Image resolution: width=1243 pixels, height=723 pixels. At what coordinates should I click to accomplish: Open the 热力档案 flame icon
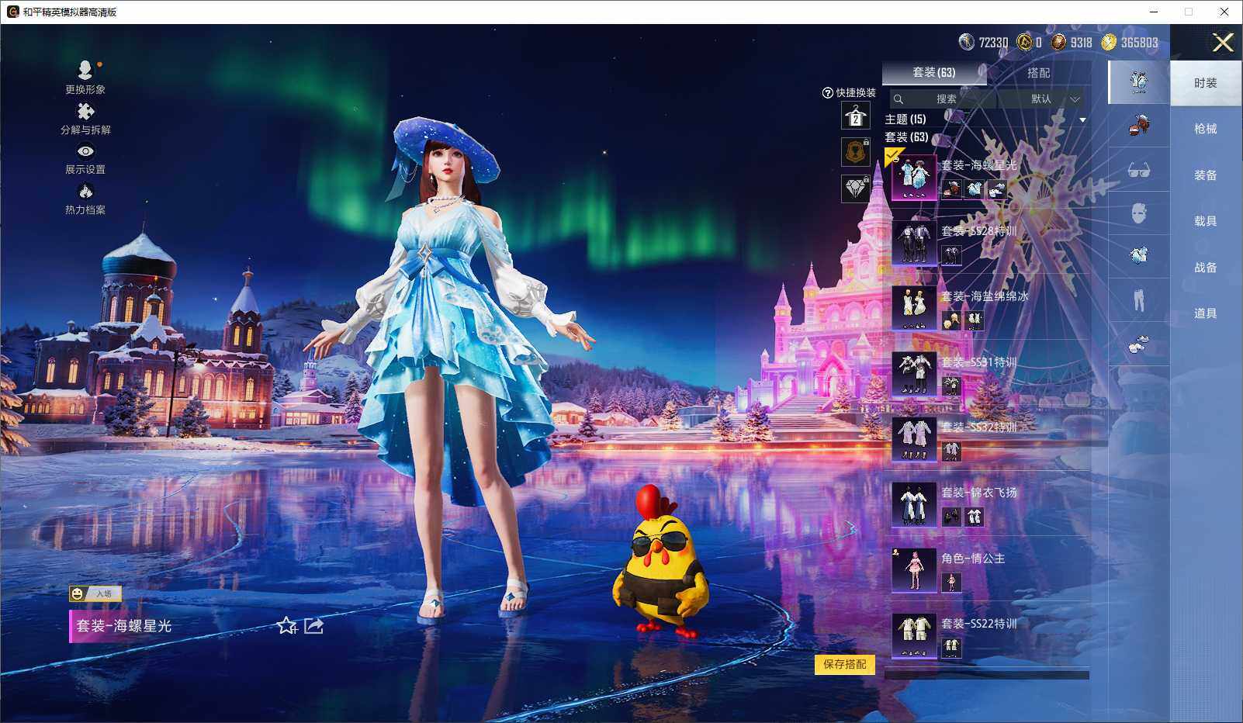pyautogui.click(x=85, y=191)
